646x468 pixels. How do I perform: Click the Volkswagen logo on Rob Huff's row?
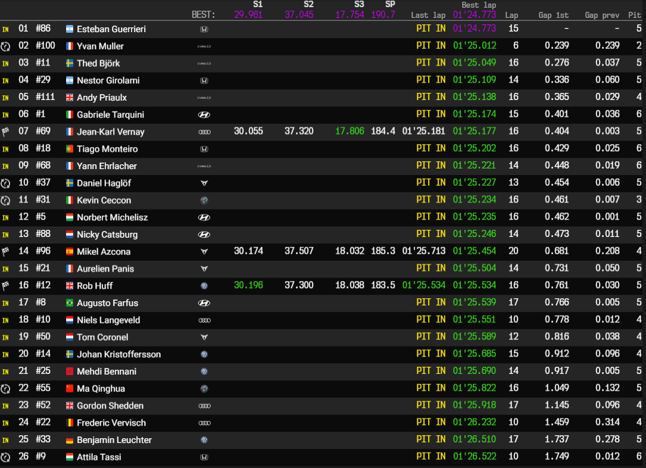point(205,285)
